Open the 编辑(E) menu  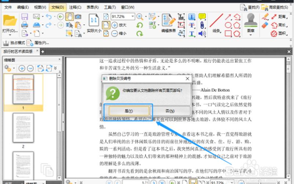tap(23, 7)
